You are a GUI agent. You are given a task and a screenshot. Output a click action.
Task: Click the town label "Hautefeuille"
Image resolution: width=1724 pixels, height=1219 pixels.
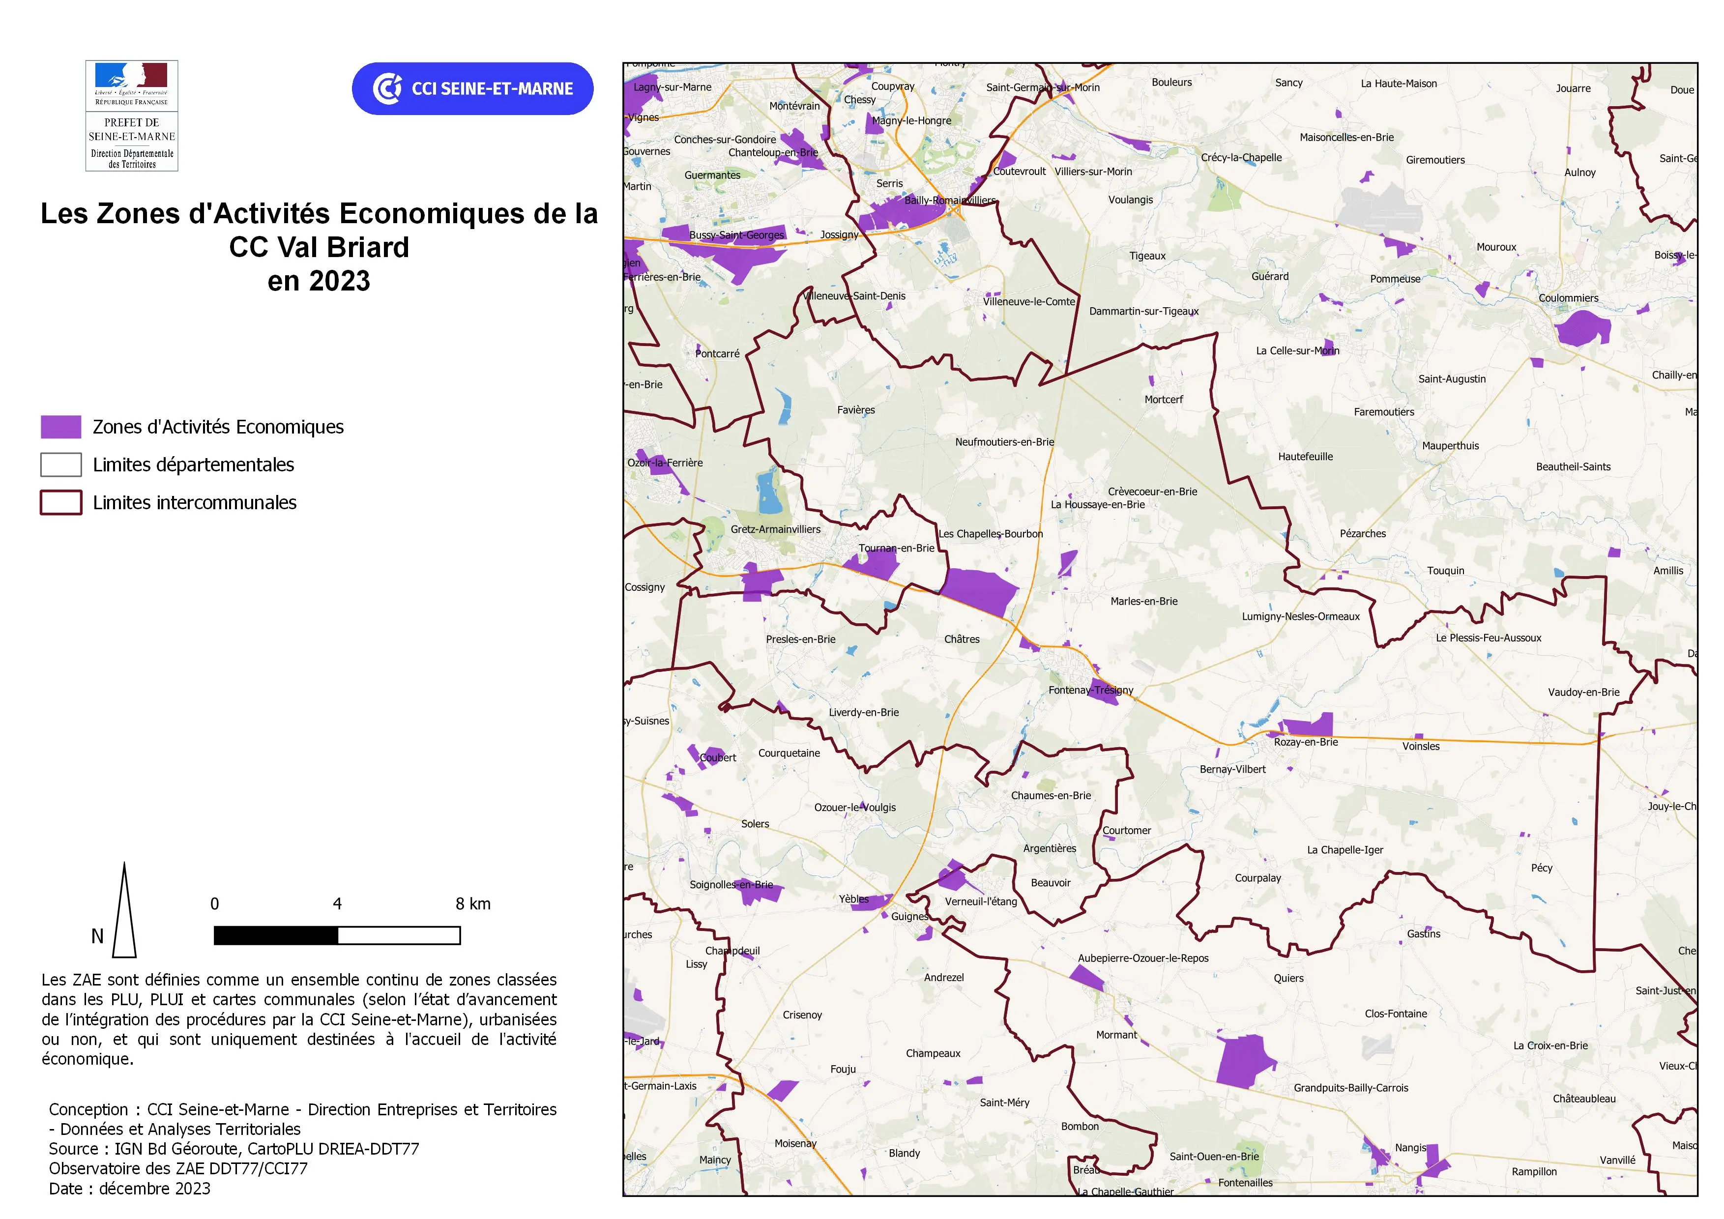1305,456
